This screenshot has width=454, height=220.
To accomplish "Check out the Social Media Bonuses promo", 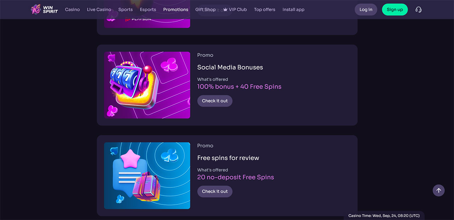I will [215, 101].
